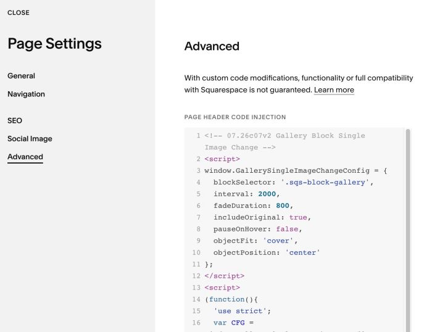The height and width of the screenshot is (332, 432).
Task: Click the var CFG line in editor
Action: click(233, 323)
